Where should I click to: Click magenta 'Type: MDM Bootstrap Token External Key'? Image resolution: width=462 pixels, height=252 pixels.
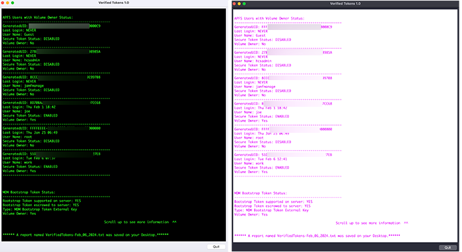pos(271,210)
